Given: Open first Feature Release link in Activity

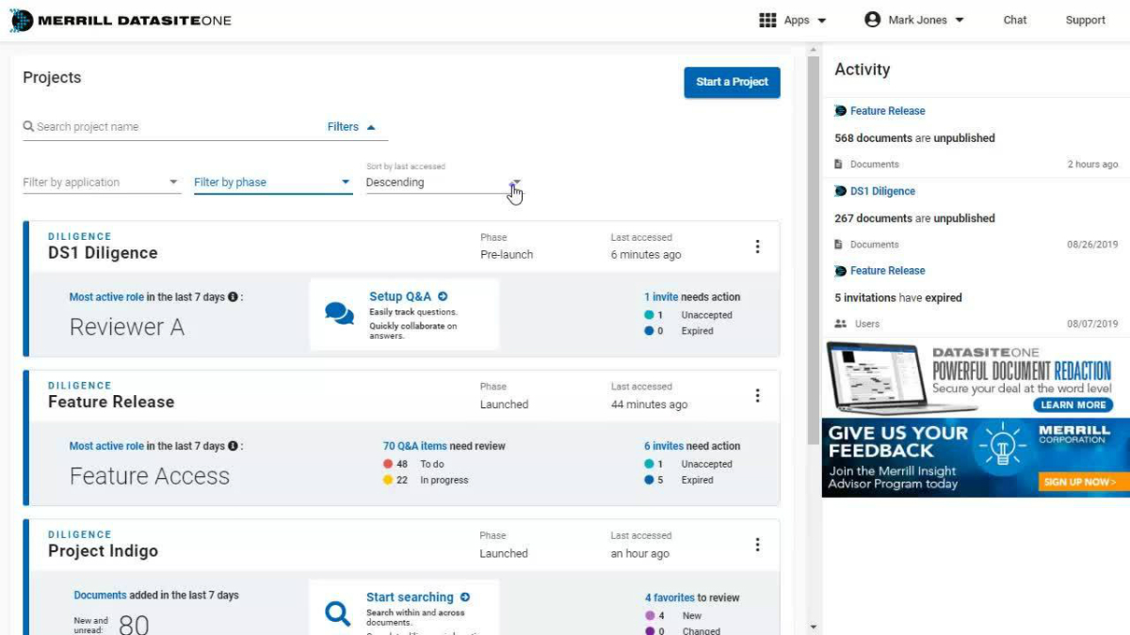Looking at the screenshot, I should (x=888, y=110).
